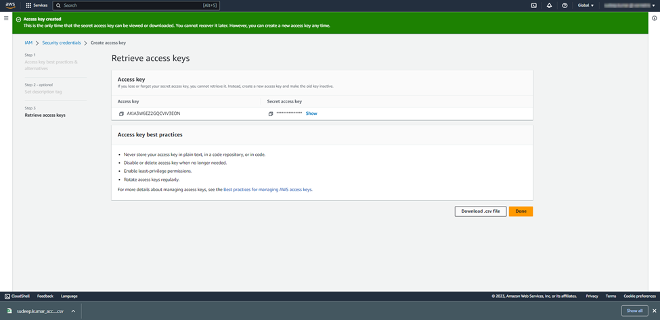Screen dimensions: 660x320
Task: Focus the top Search field
Action: tap(136, 5)
